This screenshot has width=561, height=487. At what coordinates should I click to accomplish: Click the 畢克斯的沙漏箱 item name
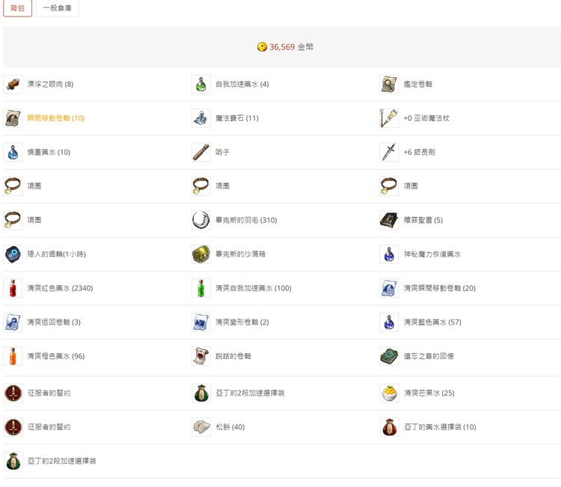[x=240, y=254]
